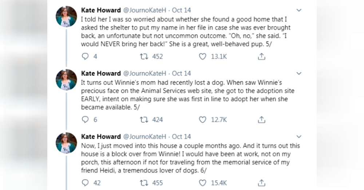The width and height of the screenshot is (364, 190).
Task: Open the @JournoKateH handle on second tweet
Action: 145,73
